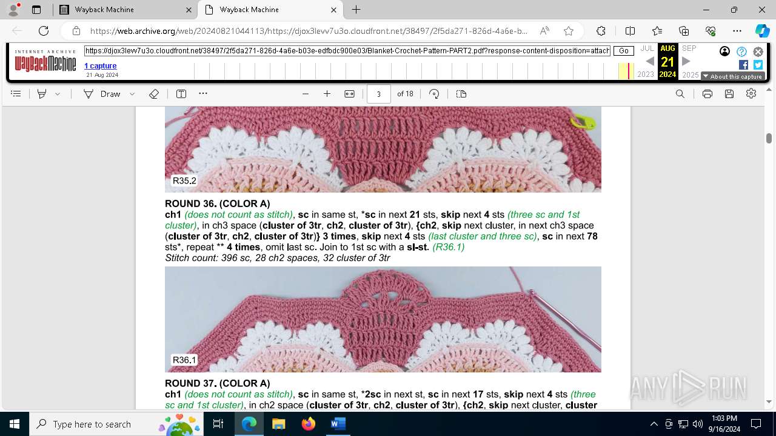Open File Explorer from taskbar

pos(278,424)
